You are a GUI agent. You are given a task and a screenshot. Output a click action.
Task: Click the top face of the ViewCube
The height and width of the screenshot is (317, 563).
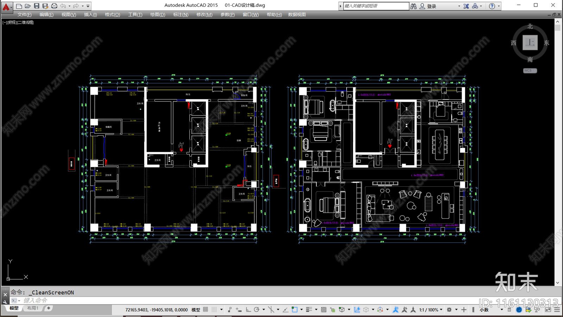[x=530, y=43]
